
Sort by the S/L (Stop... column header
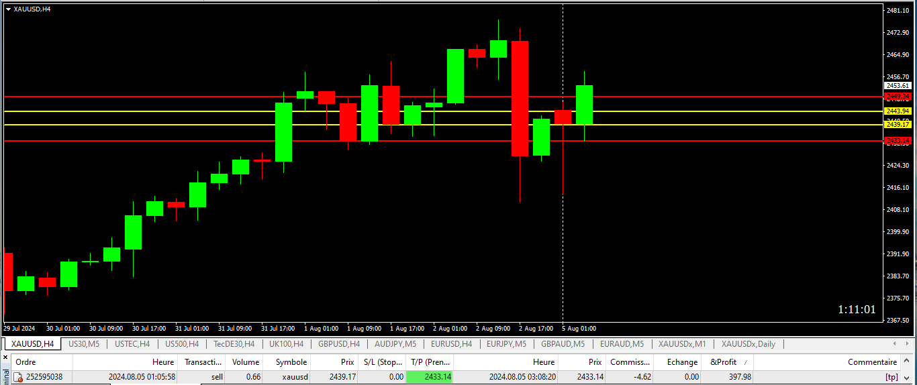point(383,362)
